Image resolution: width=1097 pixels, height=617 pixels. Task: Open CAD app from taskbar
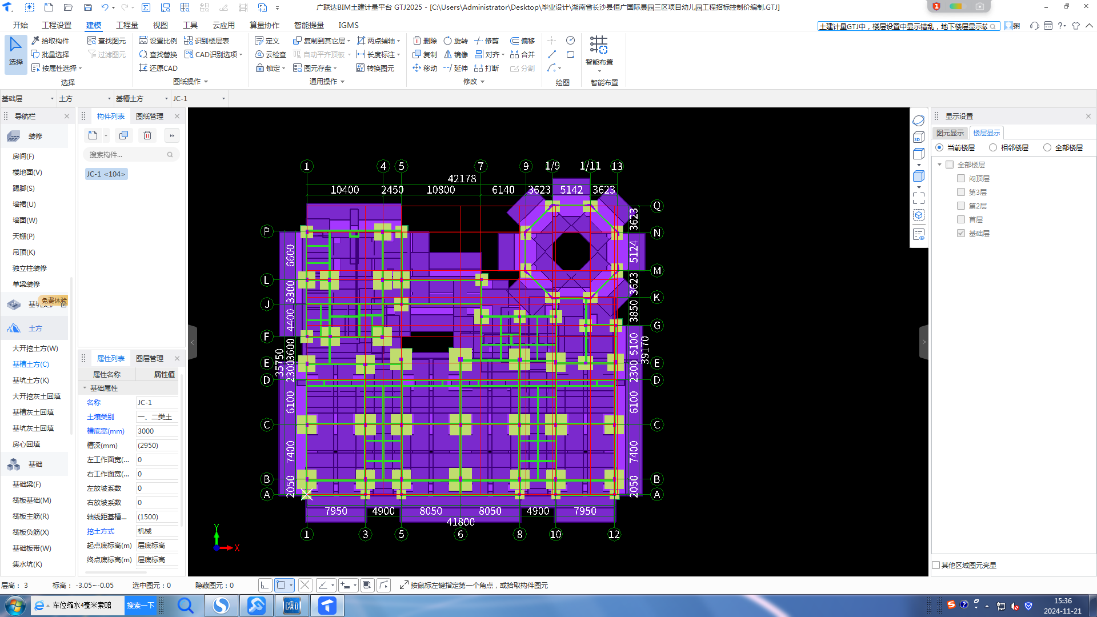pyautogui.click(x=291, y=606)
